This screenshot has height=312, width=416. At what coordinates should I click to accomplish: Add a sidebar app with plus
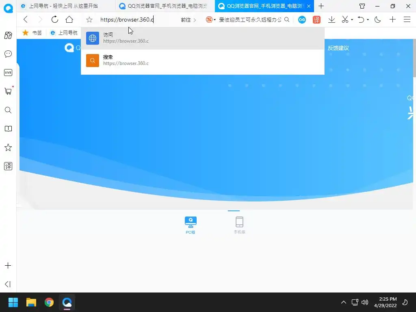point(8,266)
